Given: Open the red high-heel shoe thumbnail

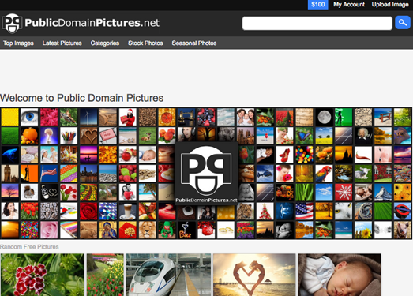Looking at the screenshot, I should [285, 155].
